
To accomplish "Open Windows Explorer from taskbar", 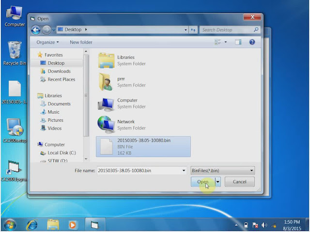I will click(x=53, y=225).
